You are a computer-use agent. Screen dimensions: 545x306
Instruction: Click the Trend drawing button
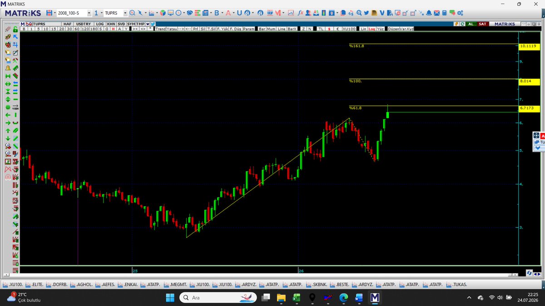pyautogui.click(x=160, y=29)
